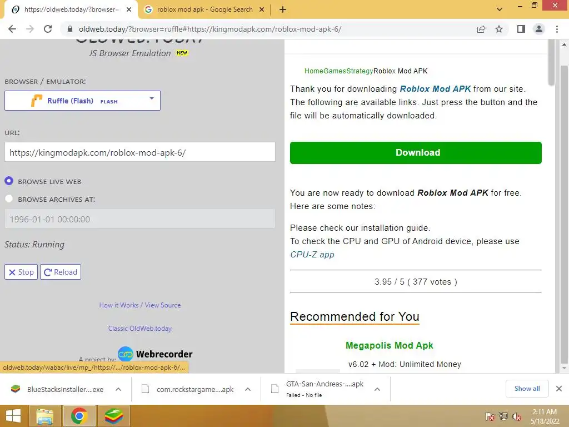Click the Webrecorder logo
Screen dimensions: 569x427
coord(156,354)
